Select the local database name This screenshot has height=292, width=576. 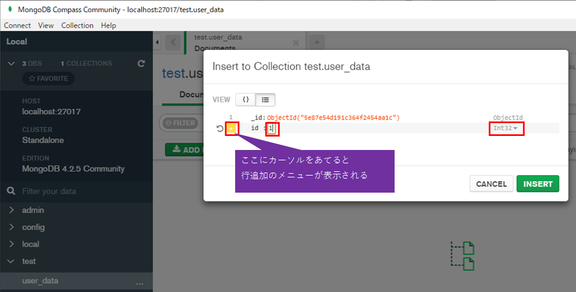point(31,244)
